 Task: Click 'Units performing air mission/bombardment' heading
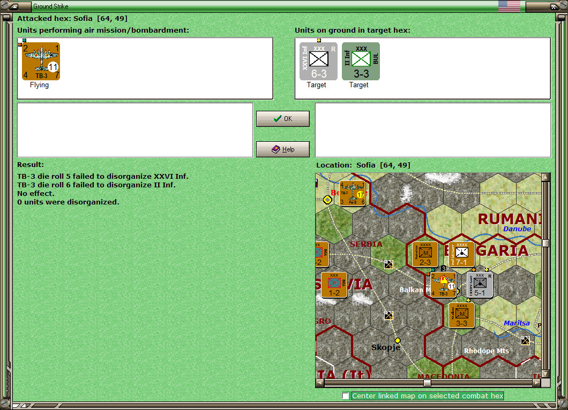(x=103, y=31)
